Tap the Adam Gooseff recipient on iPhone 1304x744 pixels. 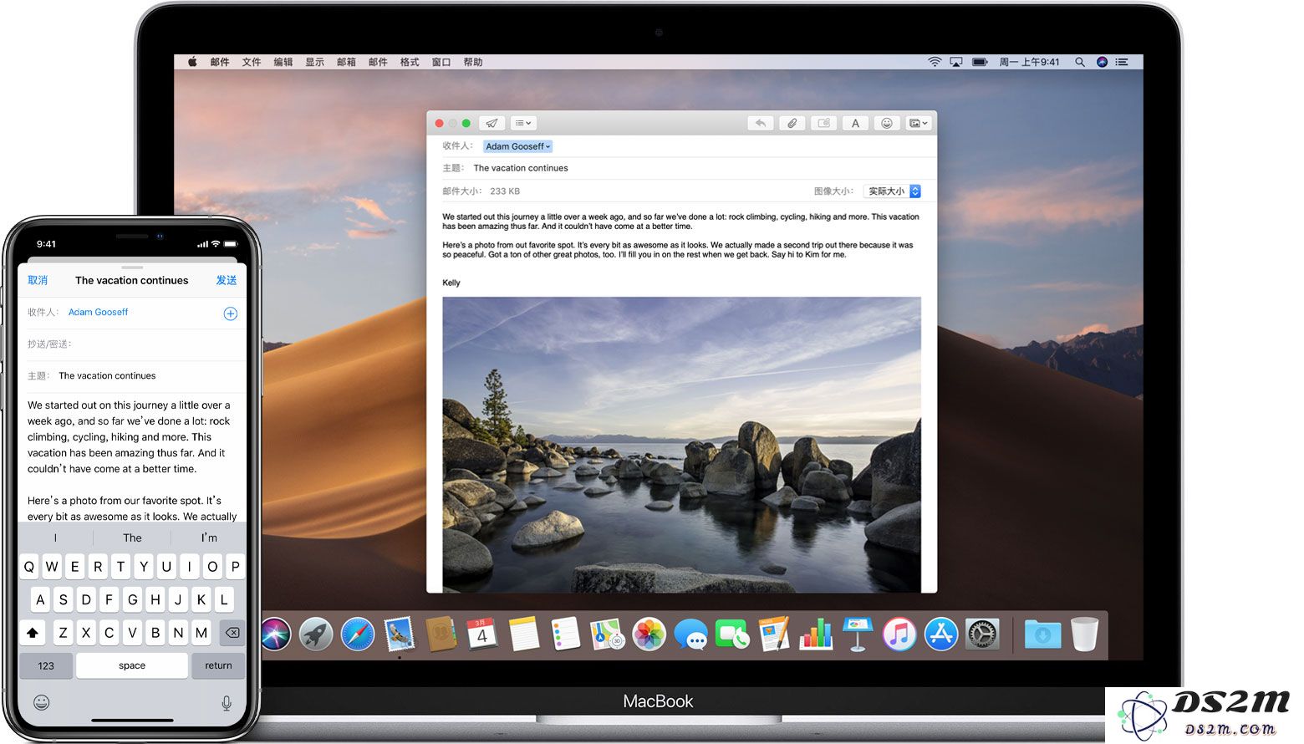pos(99,312)
